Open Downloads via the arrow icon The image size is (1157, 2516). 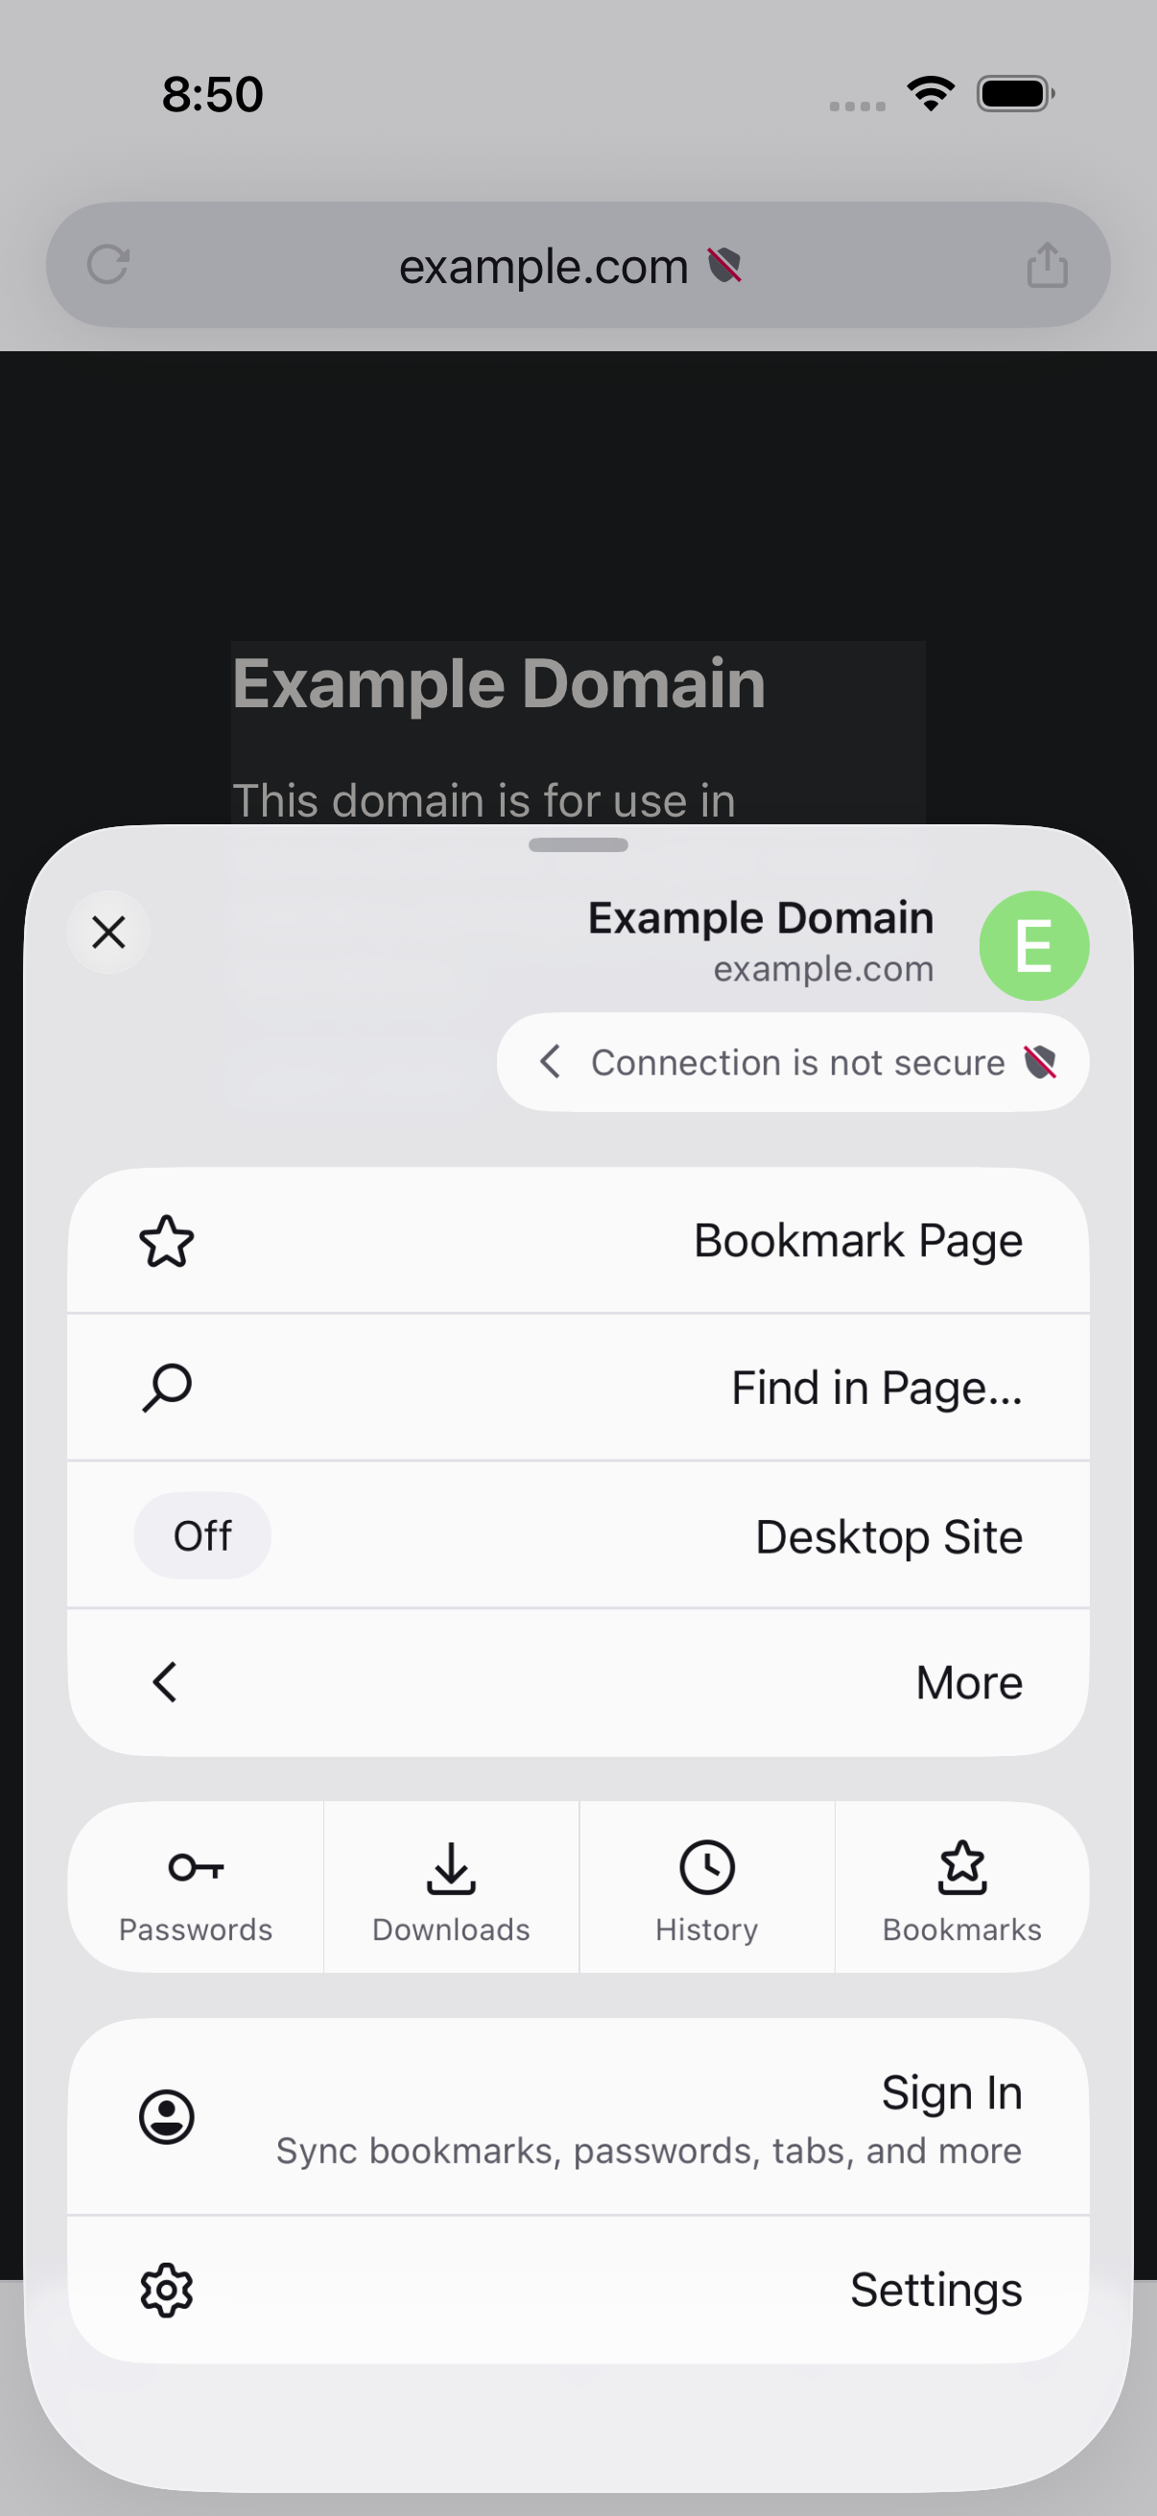(451, 1867)
